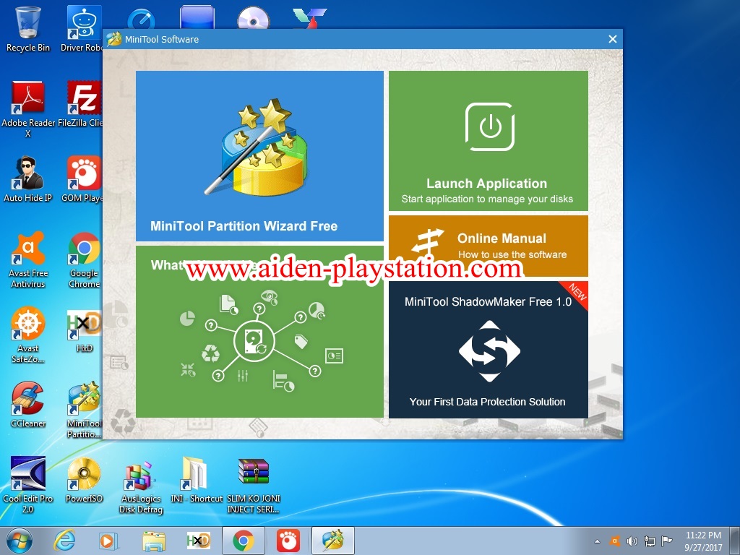The height and width of the screenshot is (555, 740).
Task: Switch to MiniTool in the taskbar
Action: (332, 541)
